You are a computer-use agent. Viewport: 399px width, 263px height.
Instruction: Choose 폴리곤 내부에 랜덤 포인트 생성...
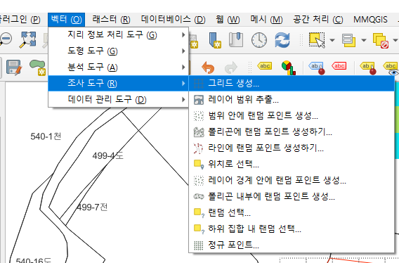292,196
